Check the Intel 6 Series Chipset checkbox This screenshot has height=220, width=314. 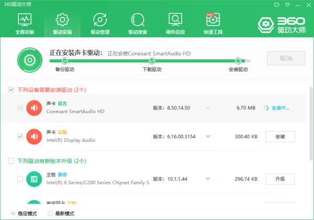click(20, 179)
